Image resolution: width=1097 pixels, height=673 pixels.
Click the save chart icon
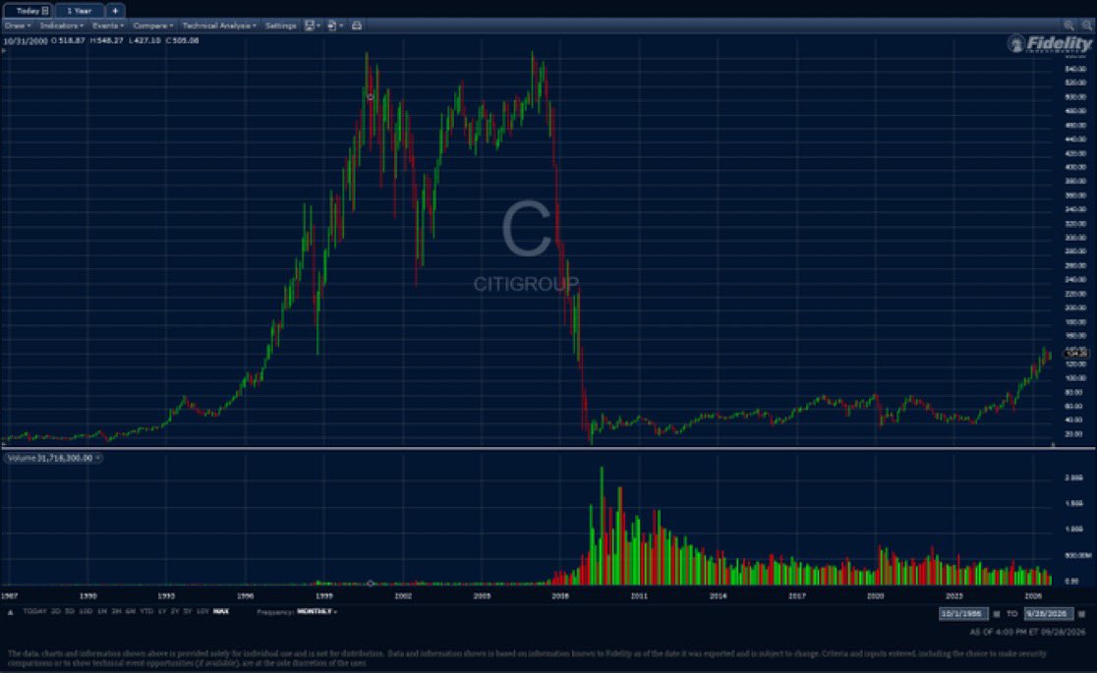click(x=312, y=26)
